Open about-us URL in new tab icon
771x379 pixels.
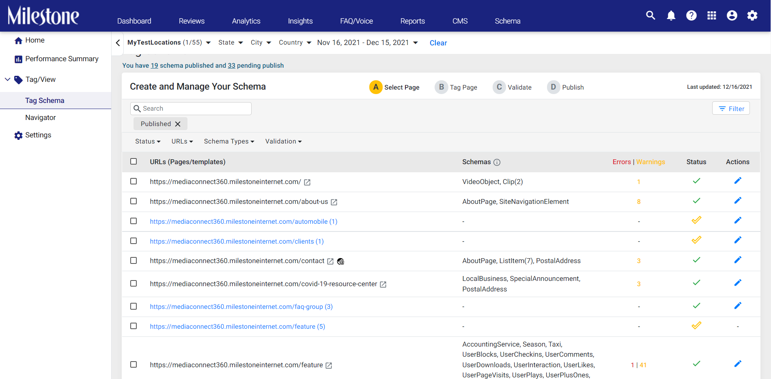[x=334, y=202]
